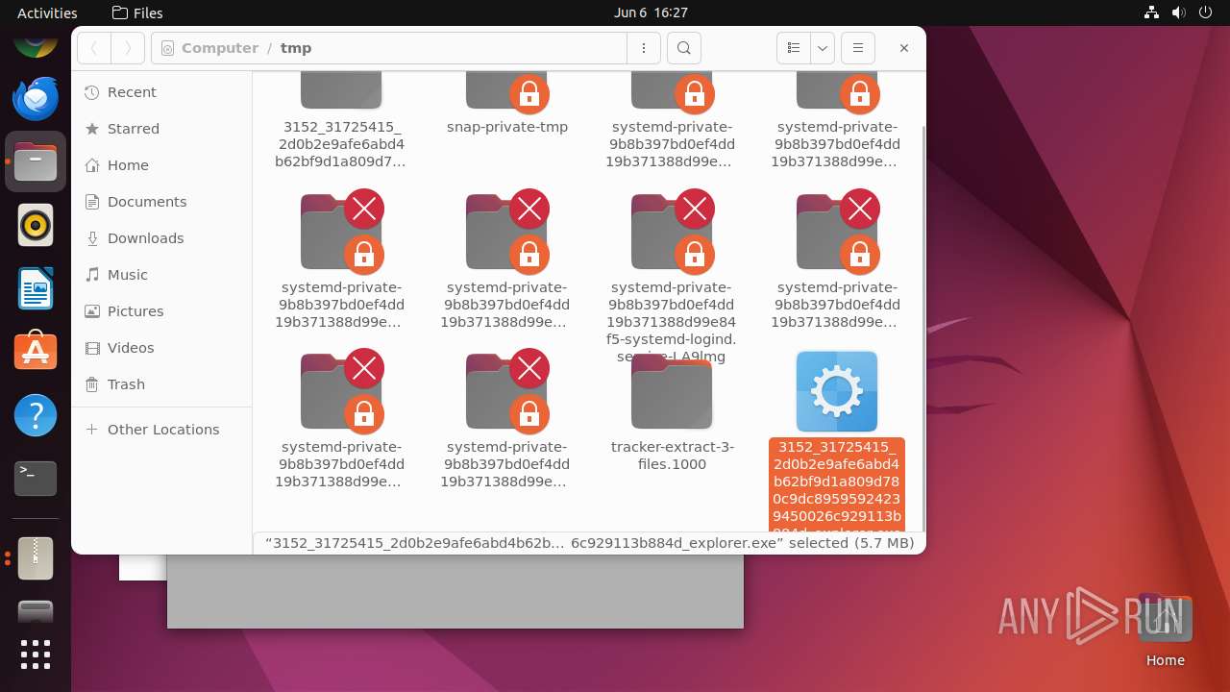Open Archive Manager from the dock
This screenshot has height=692, width=1230.
tap(36, 558)
